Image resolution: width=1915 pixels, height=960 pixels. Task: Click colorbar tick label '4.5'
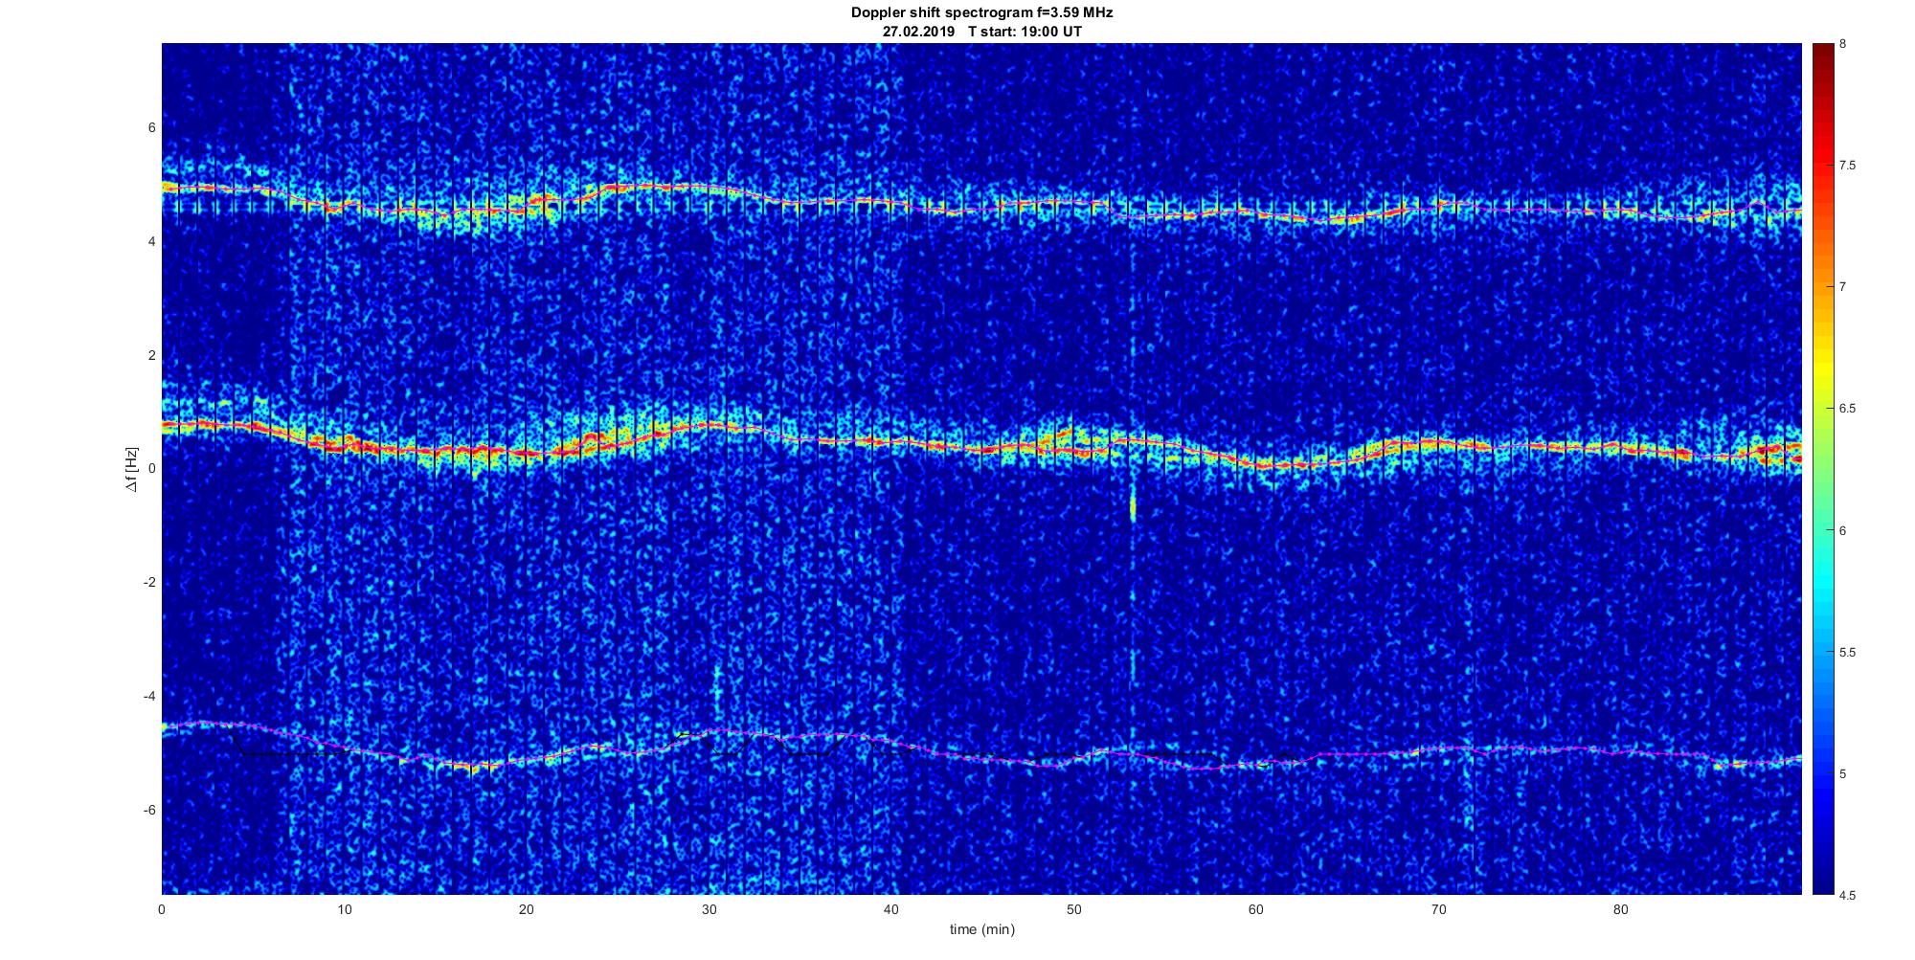[1848, 896]
